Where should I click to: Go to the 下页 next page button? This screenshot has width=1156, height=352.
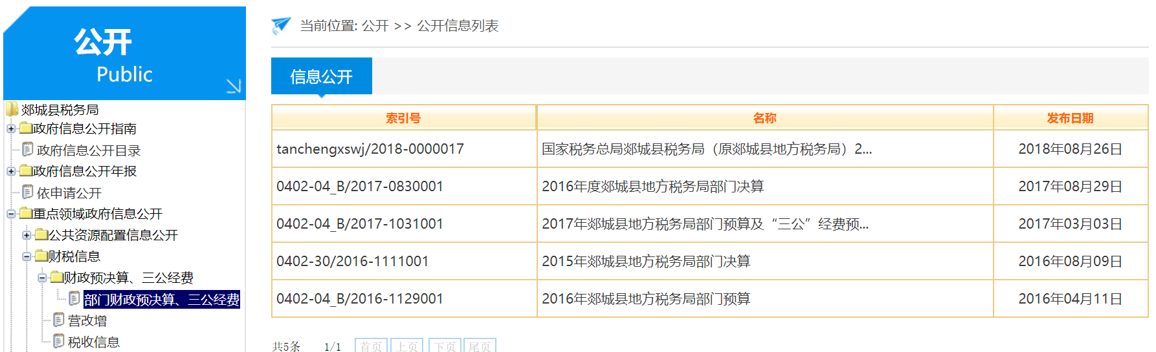tap(445, 346)
